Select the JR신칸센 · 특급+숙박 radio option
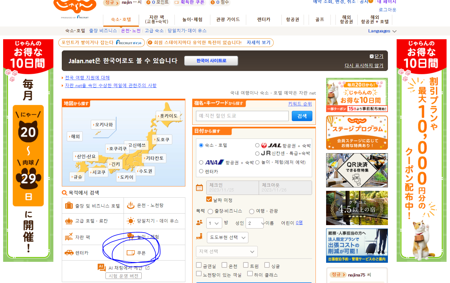Viewport: 450px width, 283px height. click(257, 153)
